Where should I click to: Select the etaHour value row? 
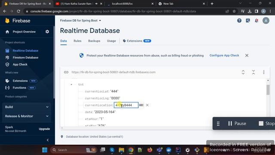pos(94,119)
